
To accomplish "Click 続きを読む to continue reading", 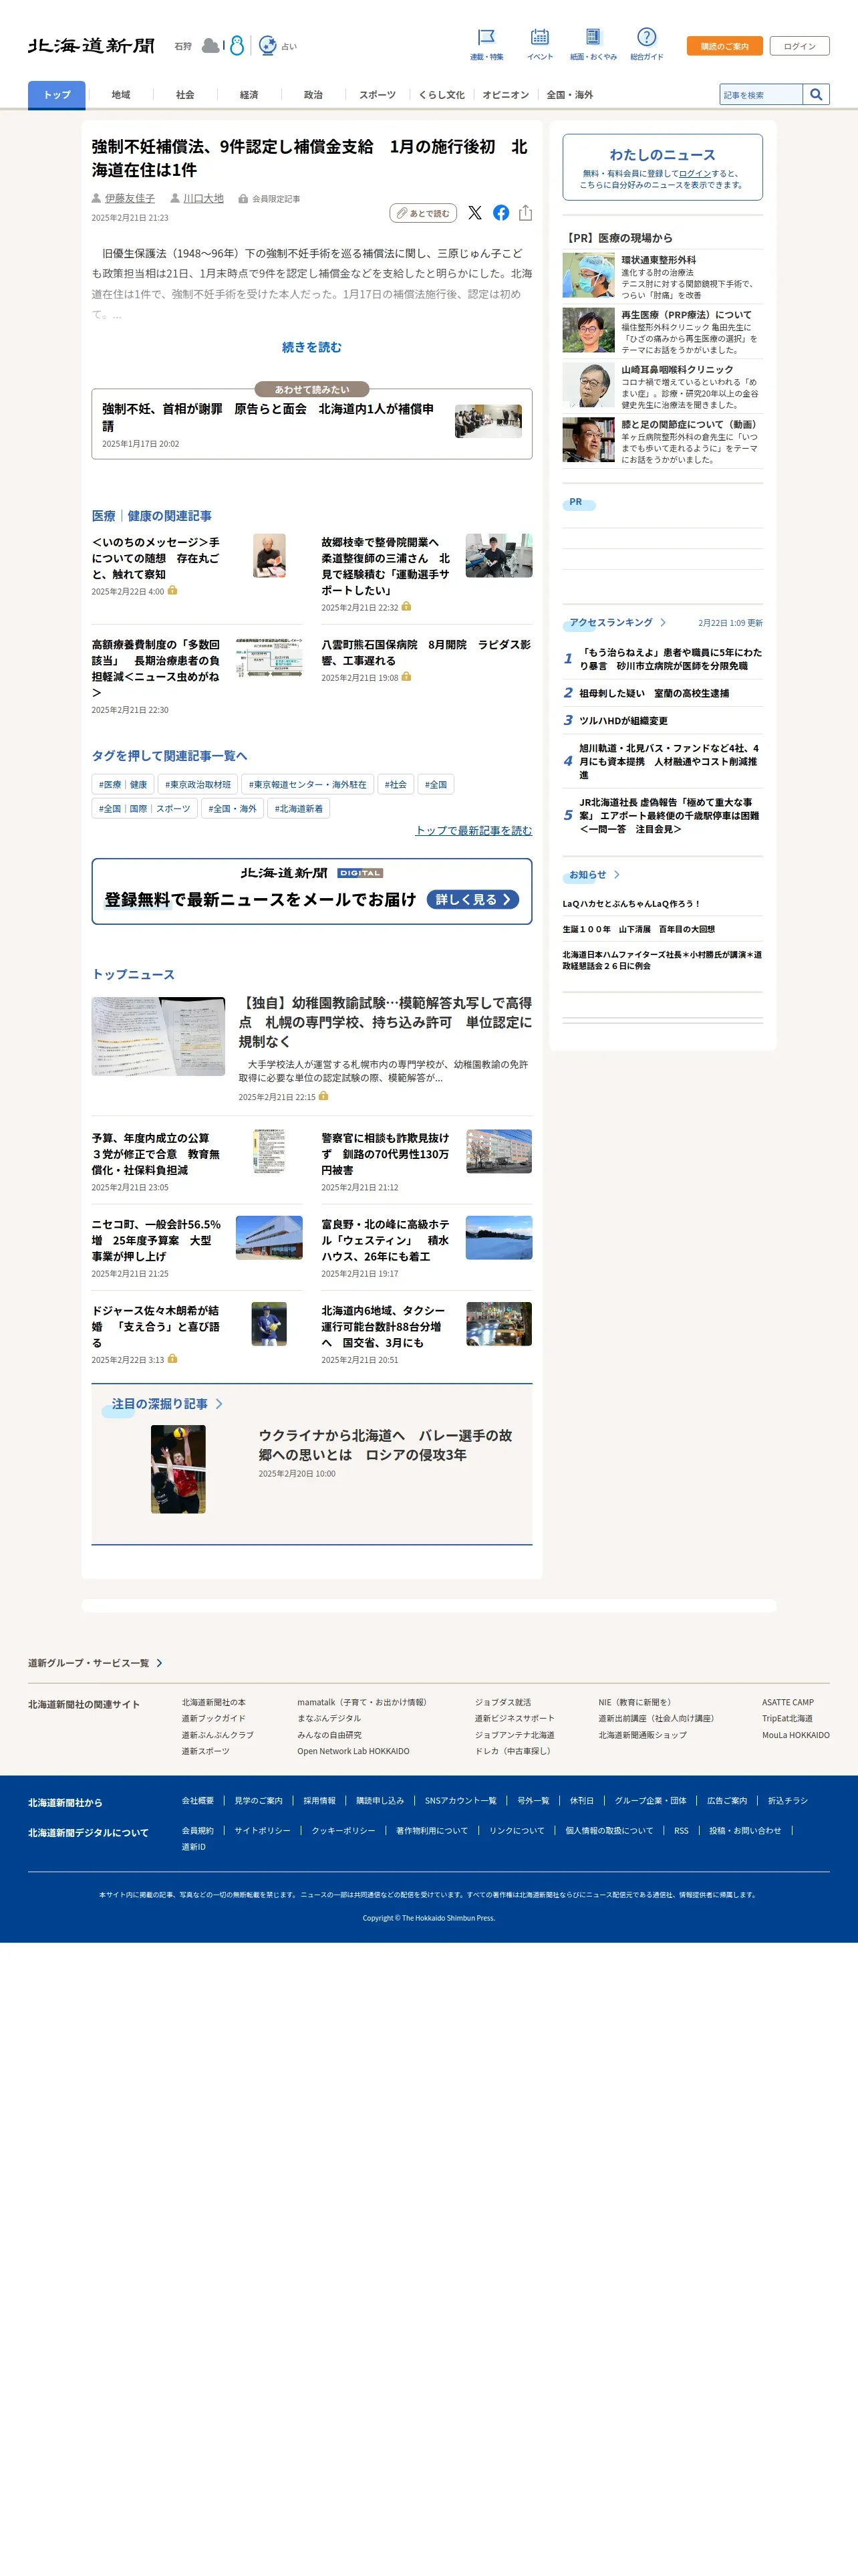I will 311,347.
